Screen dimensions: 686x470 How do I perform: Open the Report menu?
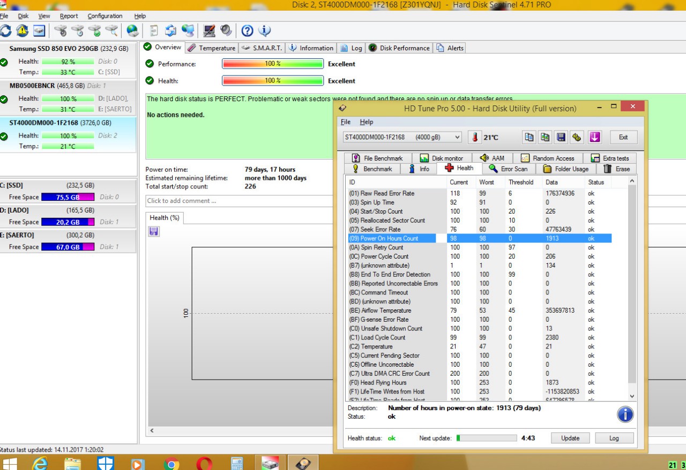[x=69, y=16]
